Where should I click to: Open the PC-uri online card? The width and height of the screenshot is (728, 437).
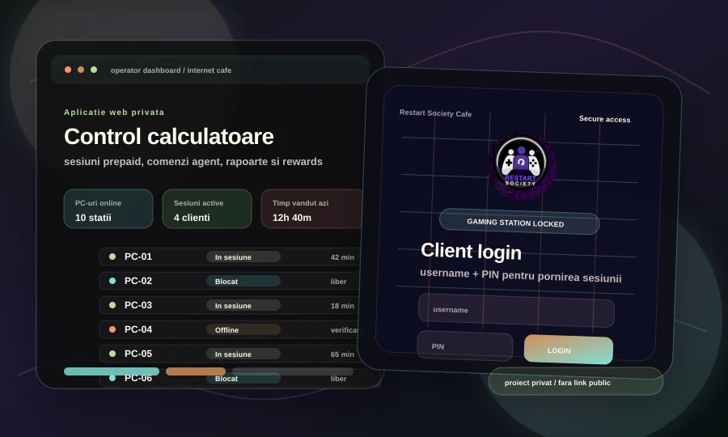pos(108,209)
